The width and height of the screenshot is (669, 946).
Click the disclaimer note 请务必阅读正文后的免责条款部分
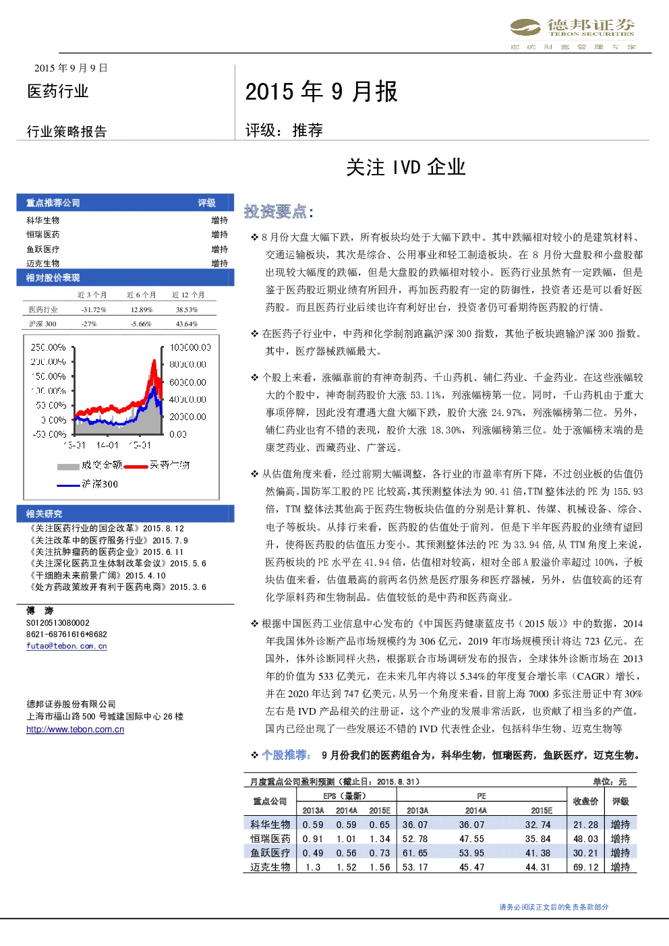point(554,908)
